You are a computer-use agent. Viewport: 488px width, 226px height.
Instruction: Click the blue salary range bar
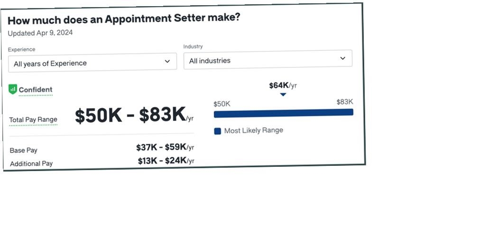click(284, 113)
